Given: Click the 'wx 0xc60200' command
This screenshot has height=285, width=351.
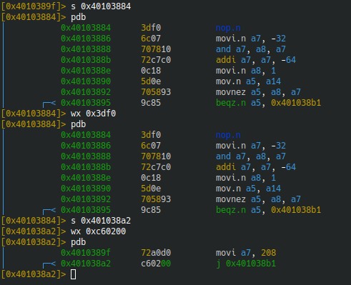Looking at the screenshot, I should (98, 231).
